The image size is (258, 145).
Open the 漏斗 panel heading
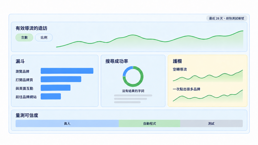tap(20, 61)
